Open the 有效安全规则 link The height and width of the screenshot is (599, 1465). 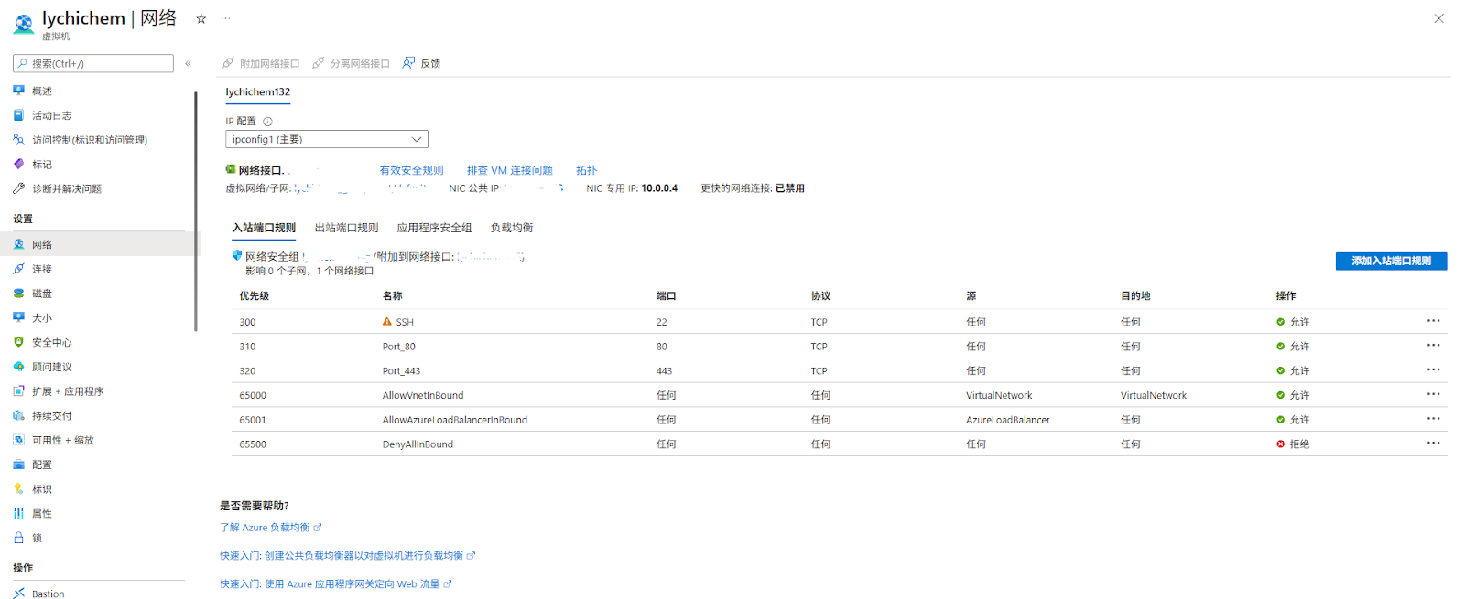pos(411,170)
